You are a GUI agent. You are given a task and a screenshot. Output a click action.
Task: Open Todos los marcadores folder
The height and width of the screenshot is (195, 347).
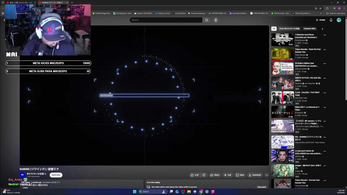coord(336,13)
